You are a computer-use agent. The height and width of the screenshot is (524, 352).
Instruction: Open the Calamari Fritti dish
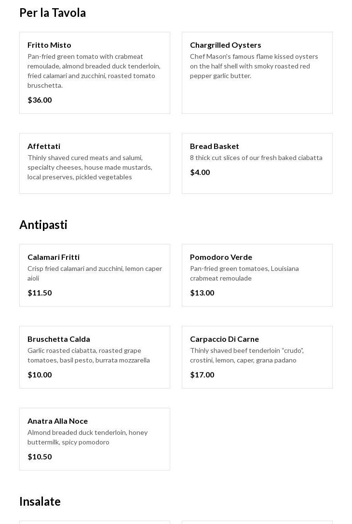click(x=54, y=257)
